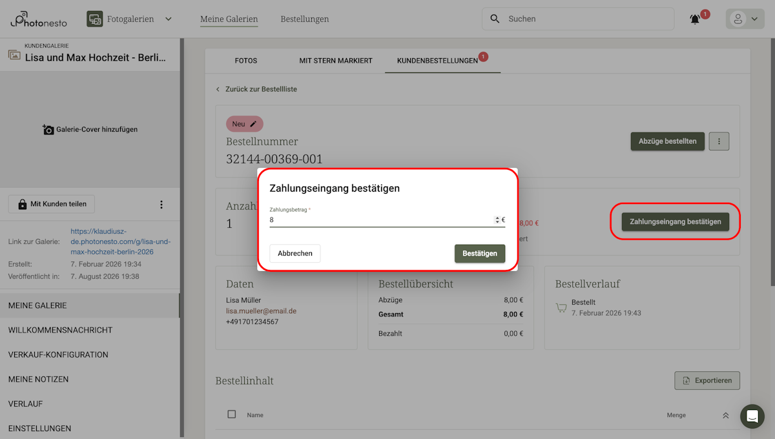The height and width of the screenshot is (439, 775).
Task: Switch to MIT STERN MARKIERT tab
Action: pyautogui.click(x=336, y=61)
